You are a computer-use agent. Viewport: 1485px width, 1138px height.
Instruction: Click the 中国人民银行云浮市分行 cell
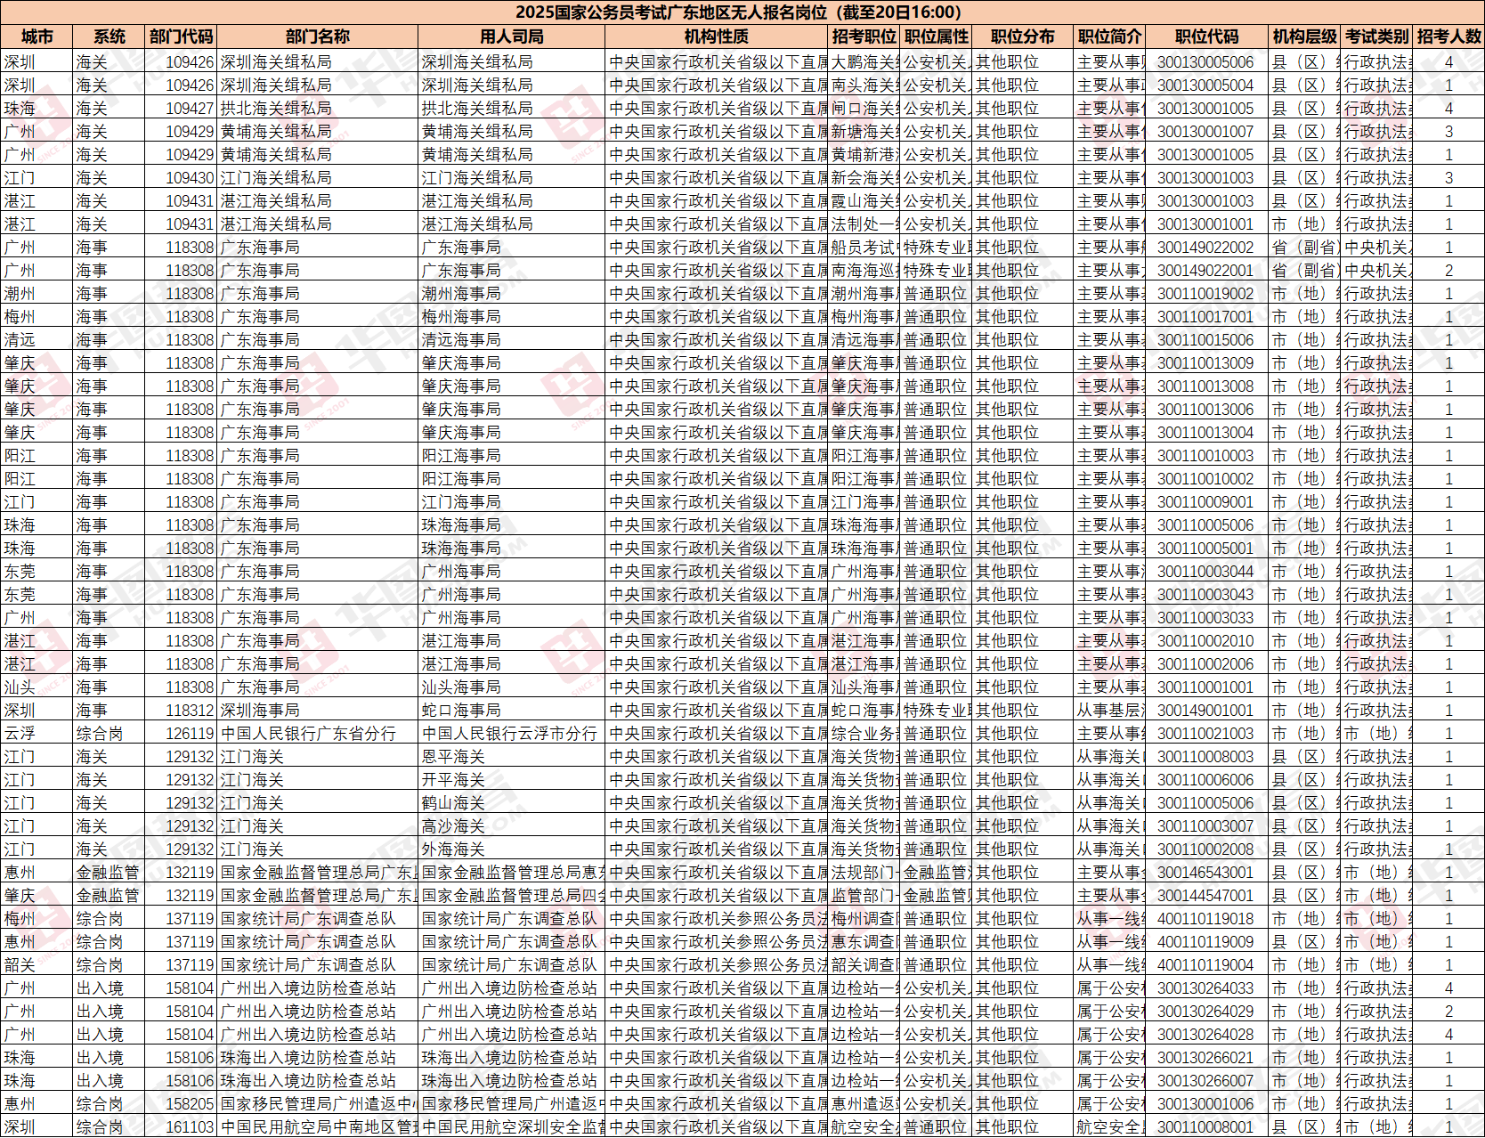[511, 734]
